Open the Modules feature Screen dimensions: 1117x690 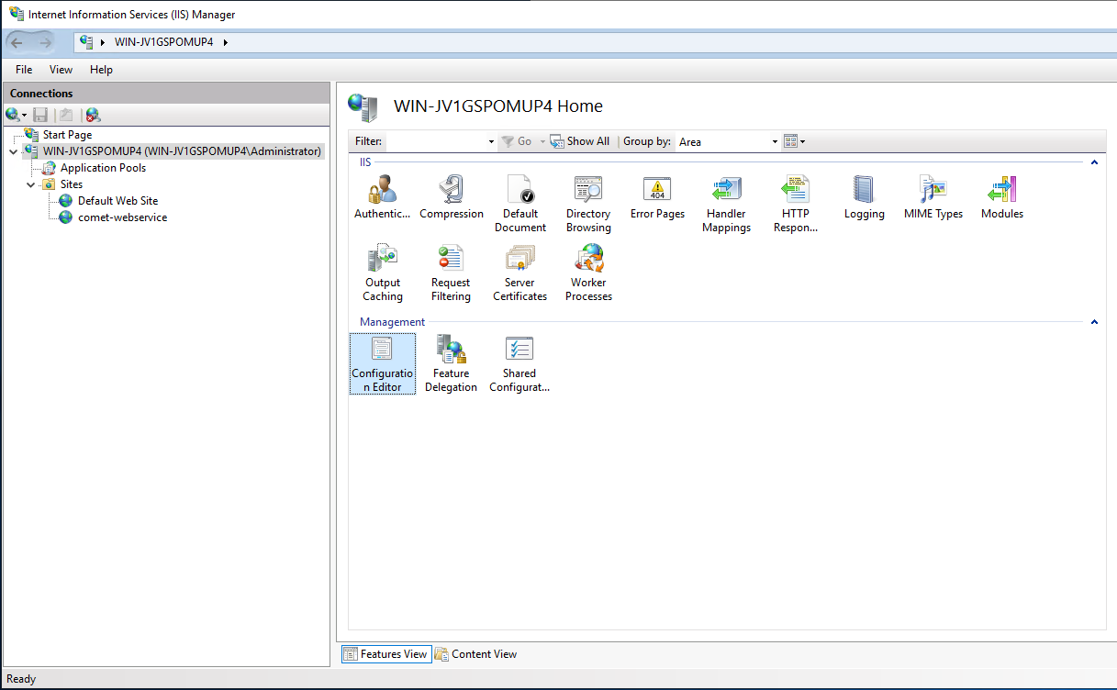(x=1001, y=197)
